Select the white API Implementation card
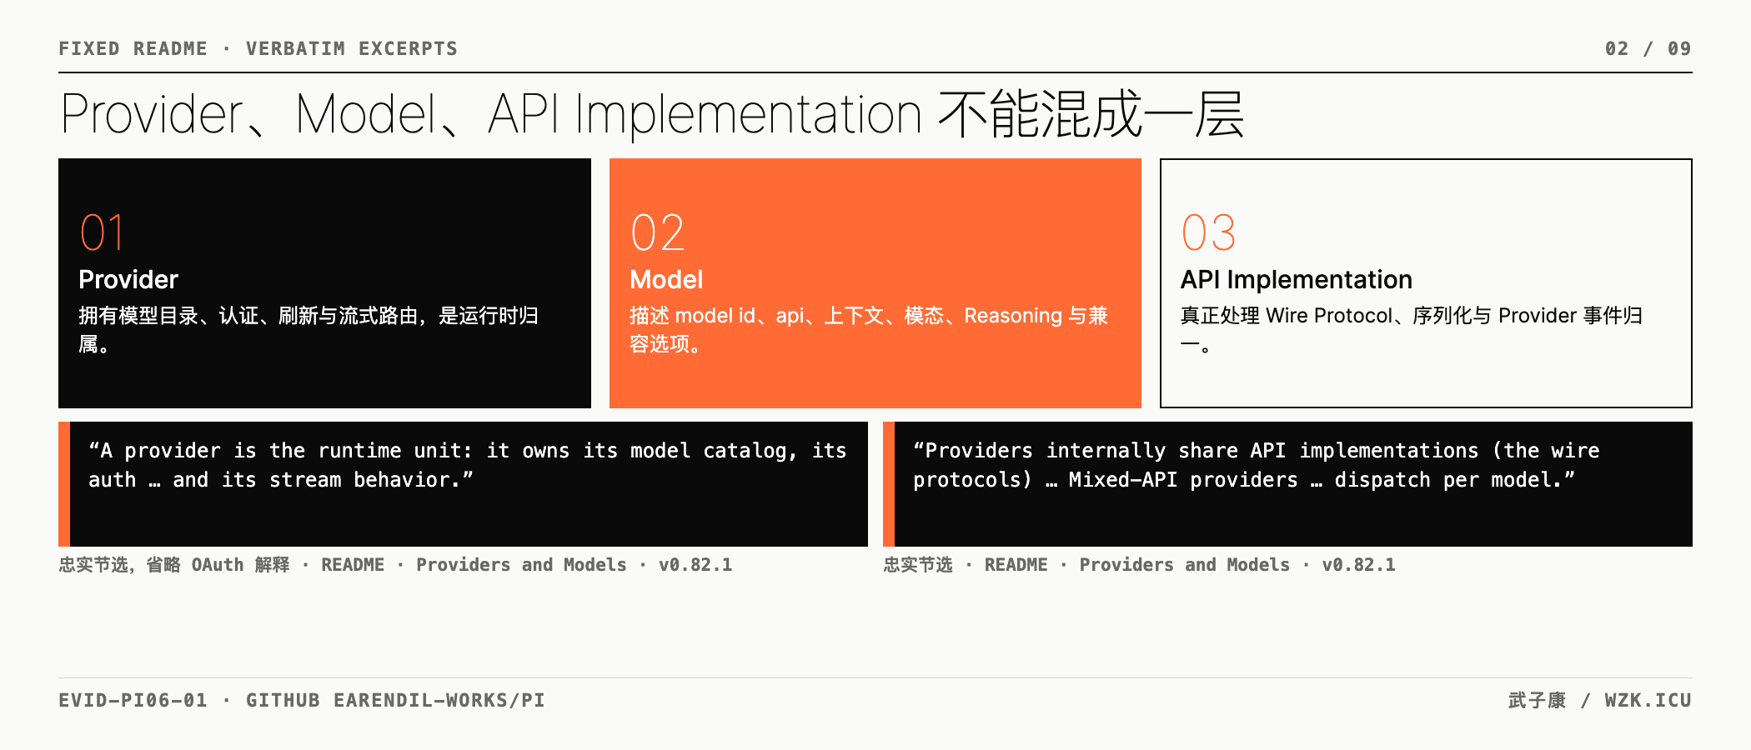 pos(1426,283)
